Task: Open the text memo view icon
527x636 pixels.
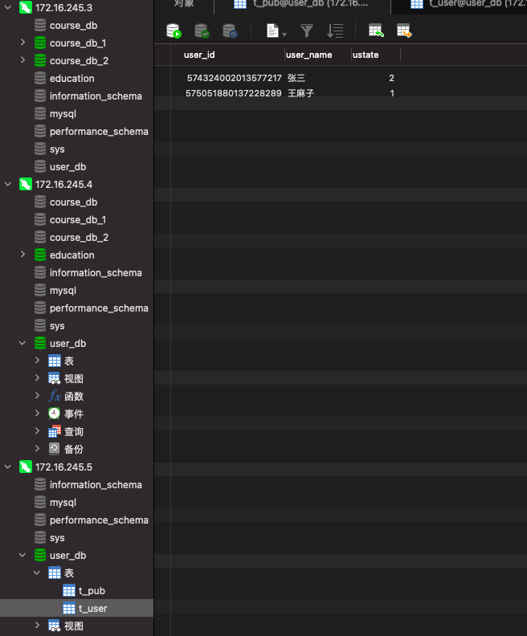Action: (272, 31)
